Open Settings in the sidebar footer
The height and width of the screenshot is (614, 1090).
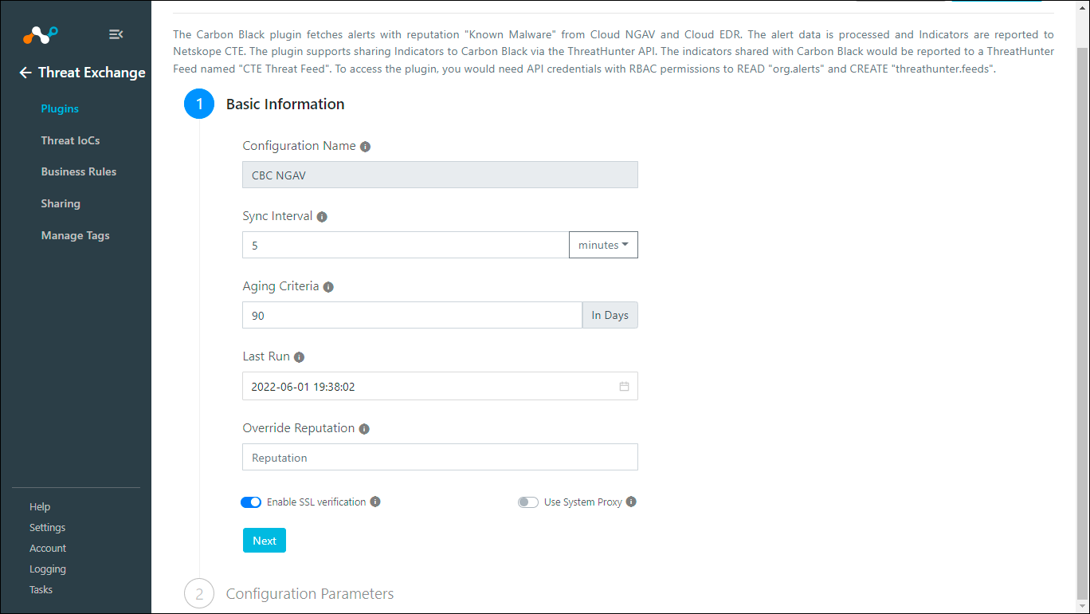[x=48, y=527]
